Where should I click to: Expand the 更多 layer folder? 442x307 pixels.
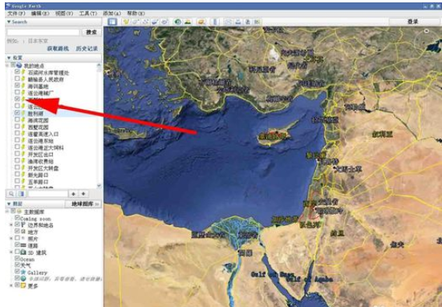[x=11, y=285]
